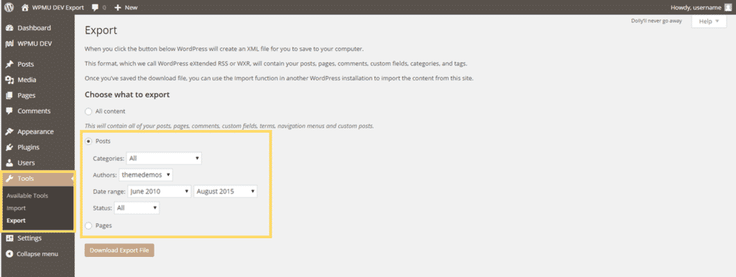Click Collapse menu at sidebar bottom
The image size is (736, 277).
[32, 254]
